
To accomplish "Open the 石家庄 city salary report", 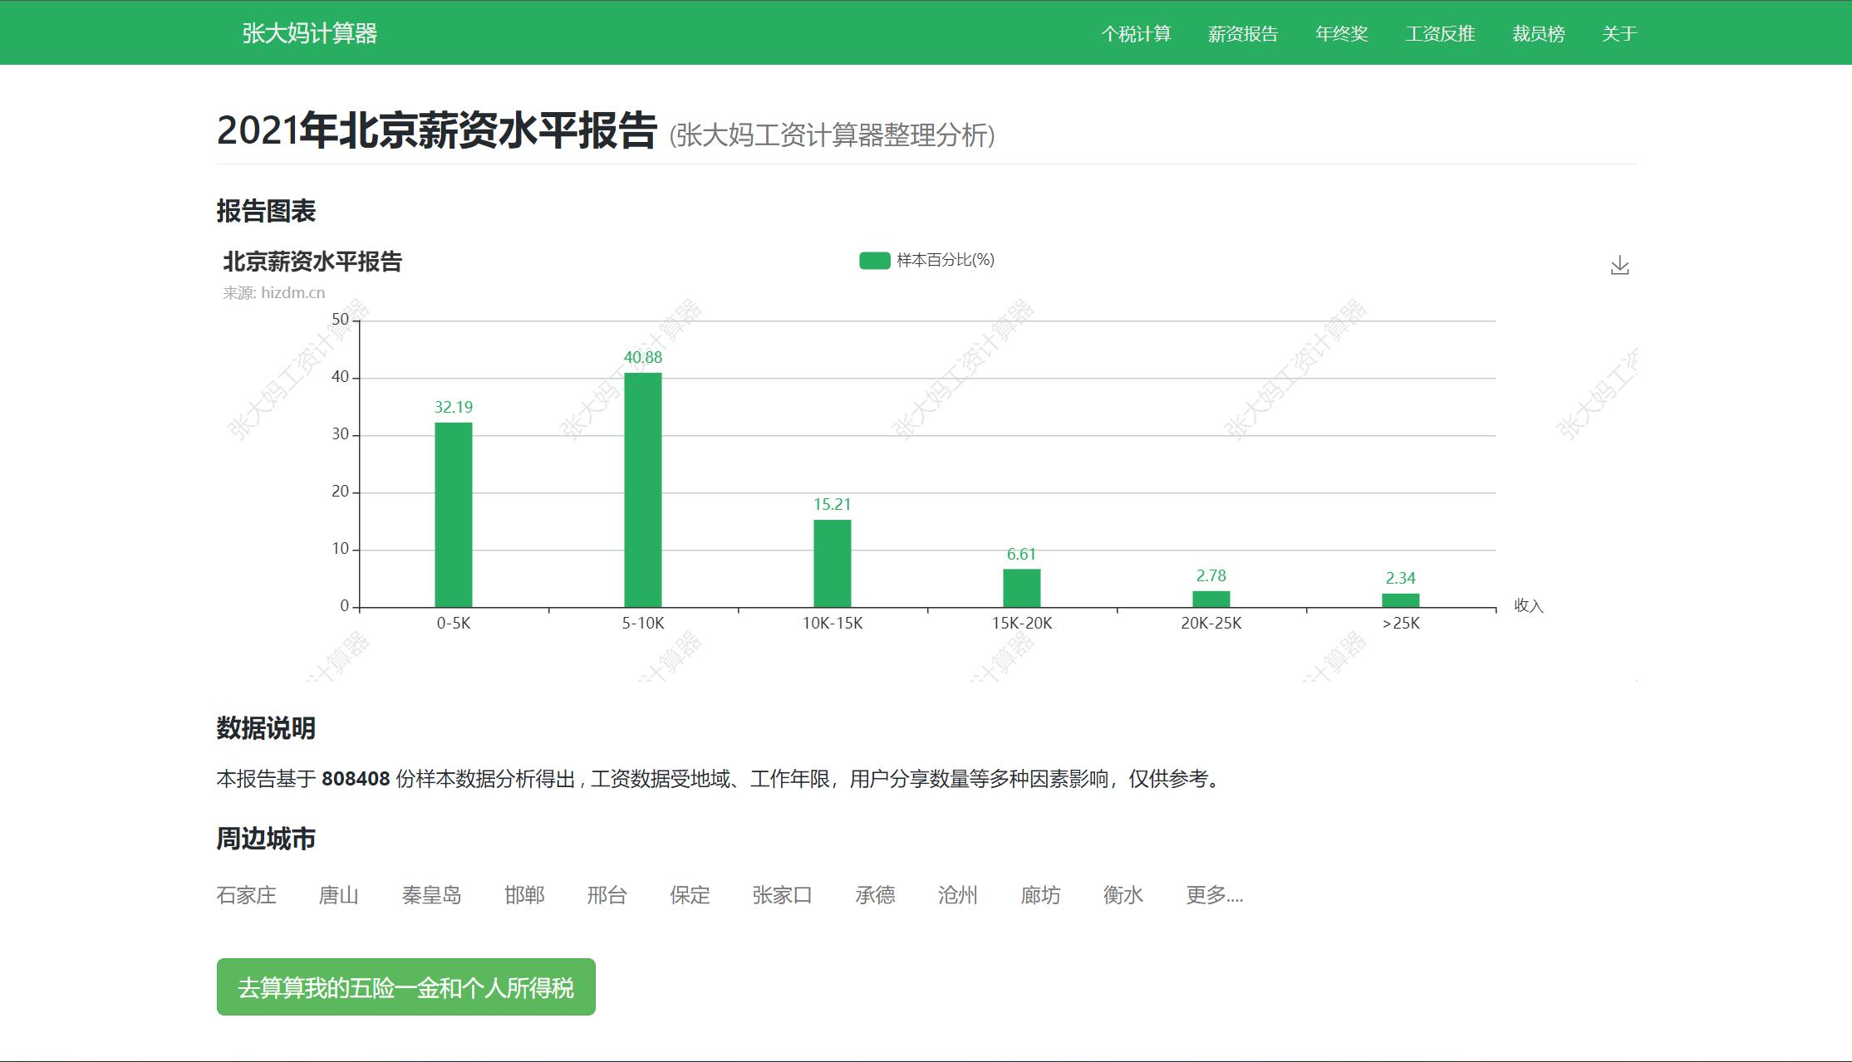I will click(246, 895).
